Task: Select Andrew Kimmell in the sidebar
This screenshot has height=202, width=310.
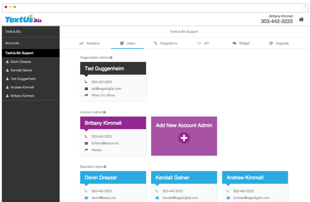Action: point(31,87)
